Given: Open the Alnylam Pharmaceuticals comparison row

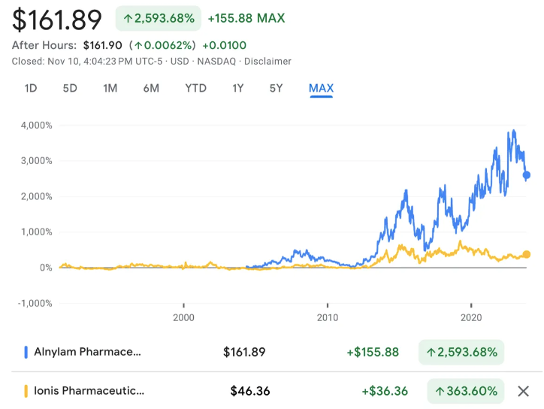Looking at the screenshot, I should coord(87,351).
